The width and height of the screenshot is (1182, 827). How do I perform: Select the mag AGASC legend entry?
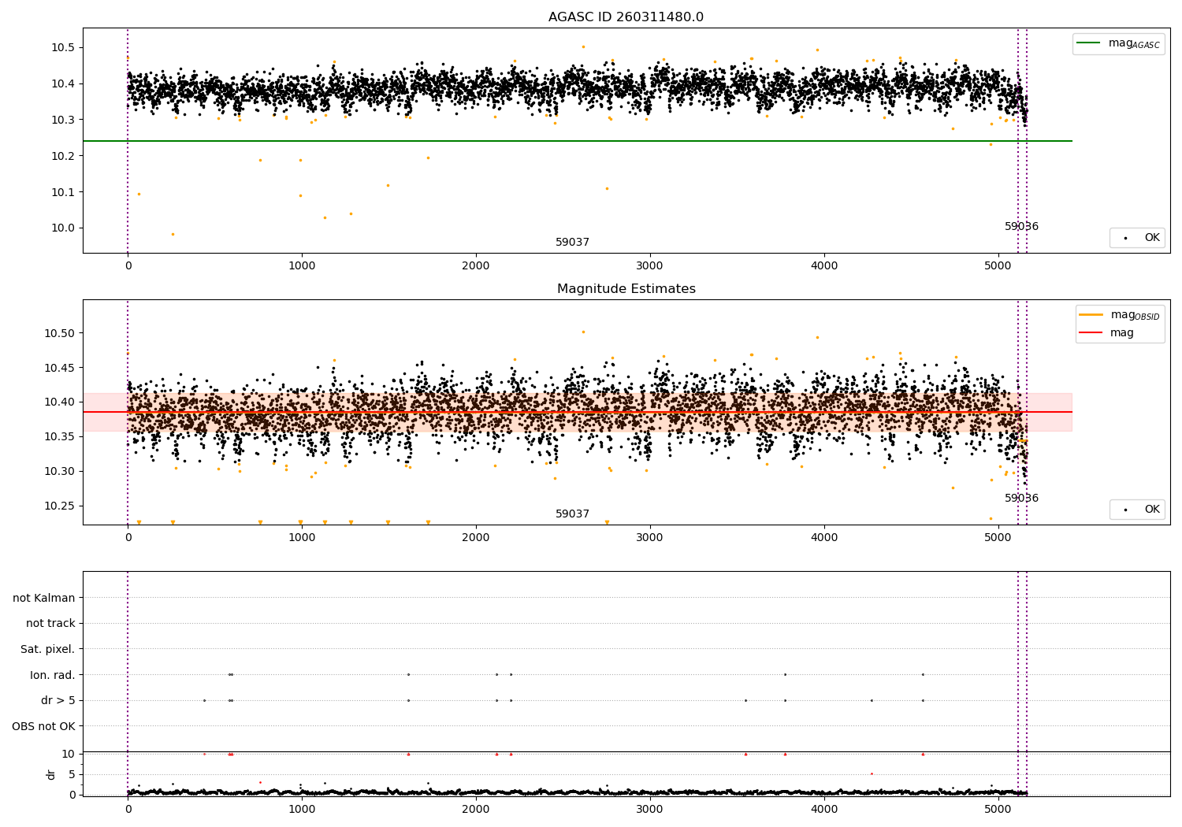1118,43
